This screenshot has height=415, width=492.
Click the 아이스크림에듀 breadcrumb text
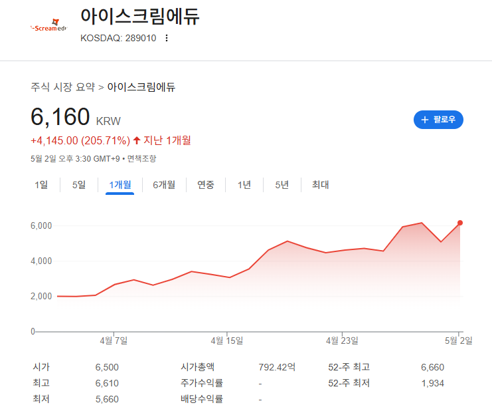point(141,87)
